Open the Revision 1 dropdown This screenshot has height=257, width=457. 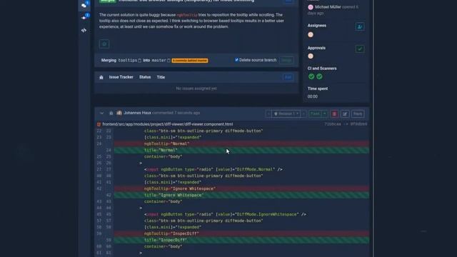pyautogui.click(x=286, y=114)
